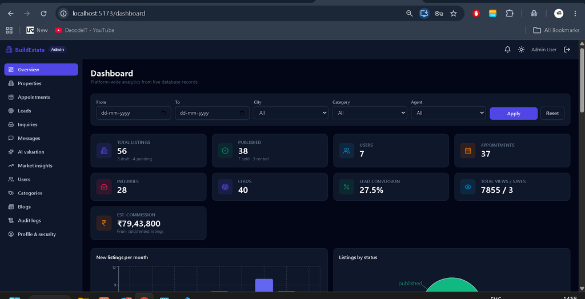Viewport: 585px width, 299px height.
Task: Click the Leads card target icon
Action: 225,187
